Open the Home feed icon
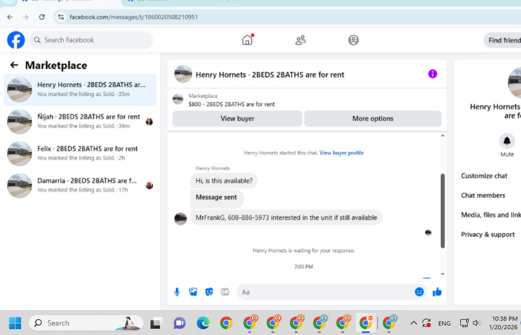This screenshot has width=521, height=335. (247, 40)
